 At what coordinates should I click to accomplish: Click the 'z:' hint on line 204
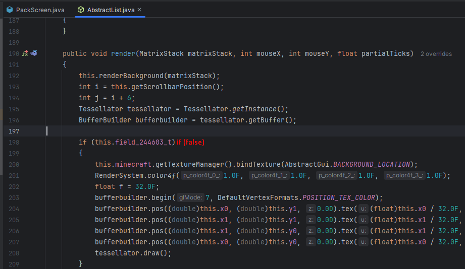point(311,209)
